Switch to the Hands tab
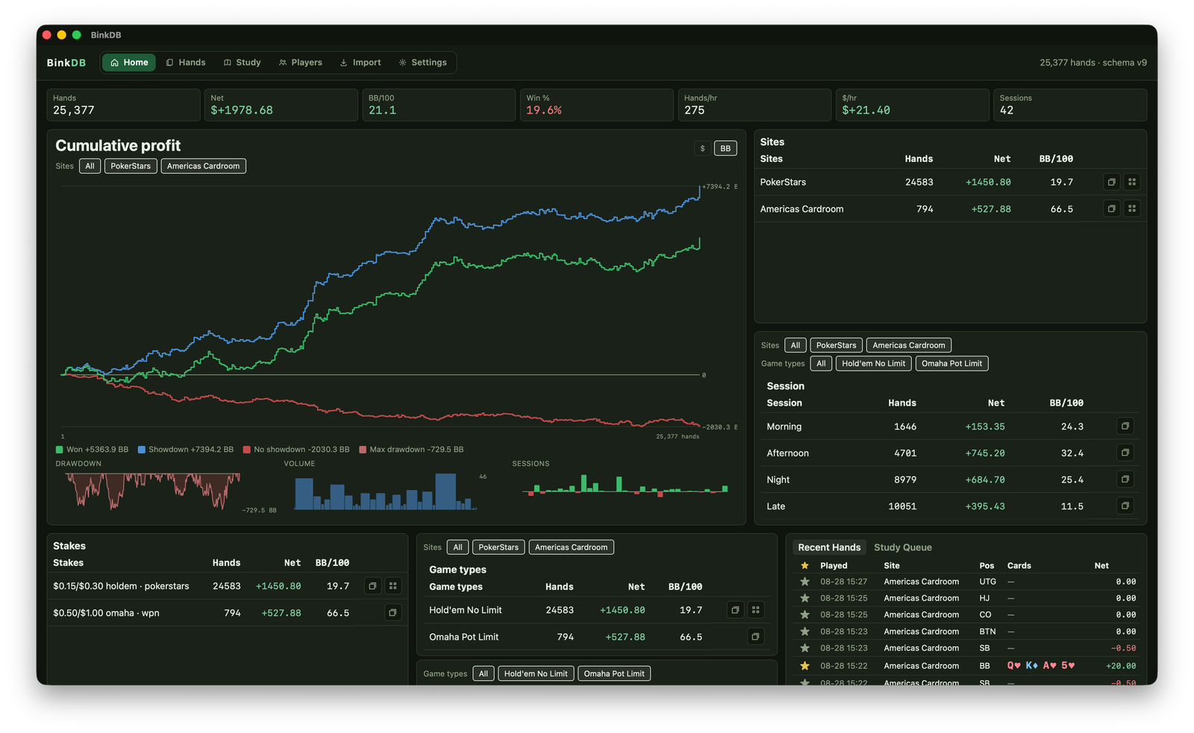The height and width of the screenshot is (733, 1194). [x=186, y=63]
